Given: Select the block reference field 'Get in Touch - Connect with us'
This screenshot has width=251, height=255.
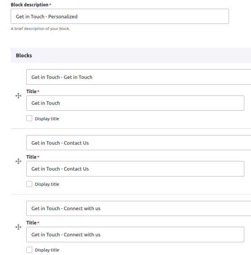Looking at the screenshot, I should pyautogui.click(x=138, y=208).
